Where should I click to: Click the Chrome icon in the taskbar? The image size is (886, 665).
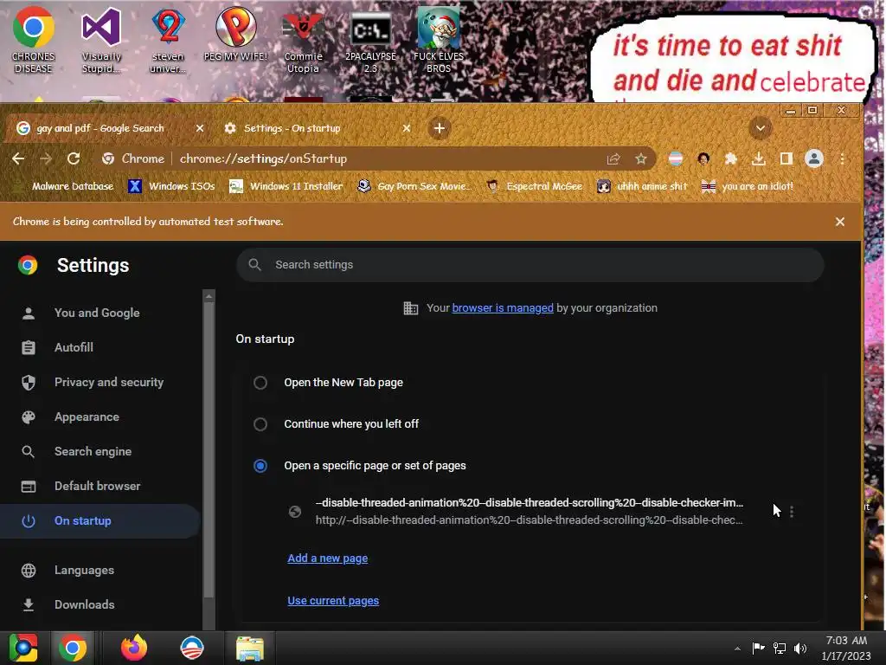pyautogui.click(x=73, y=648)
